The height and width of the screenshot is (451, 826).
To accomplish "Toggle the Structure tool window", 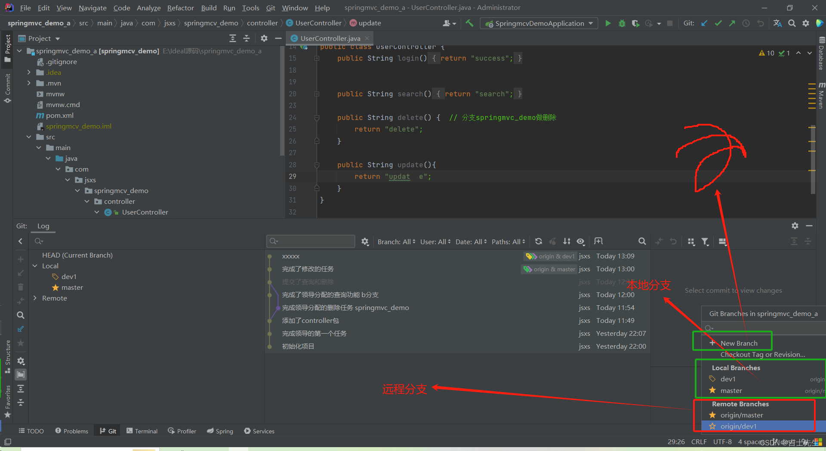I will coord(7,356).
